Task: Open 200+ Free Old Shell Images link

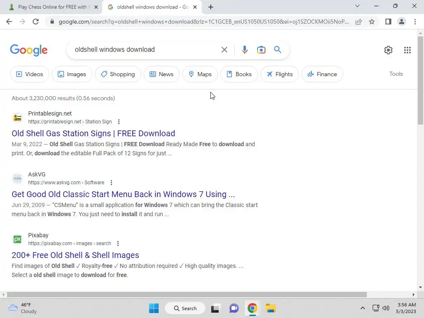Action: click(75, 255)
